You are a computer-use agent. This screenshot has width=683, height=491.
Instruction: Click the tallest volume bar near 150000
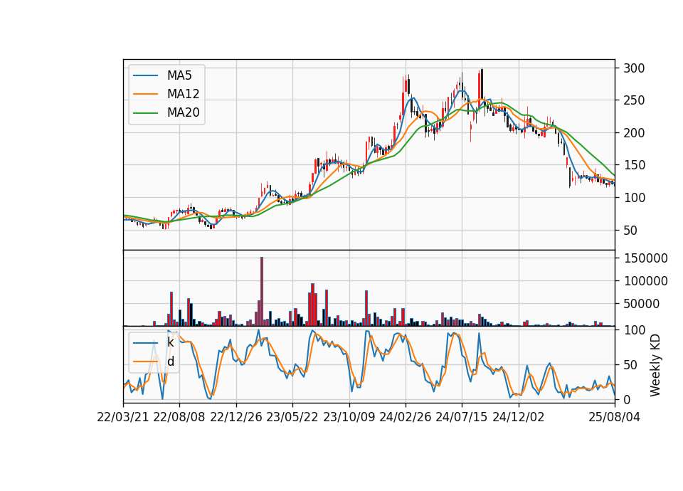tap(262, 292)
